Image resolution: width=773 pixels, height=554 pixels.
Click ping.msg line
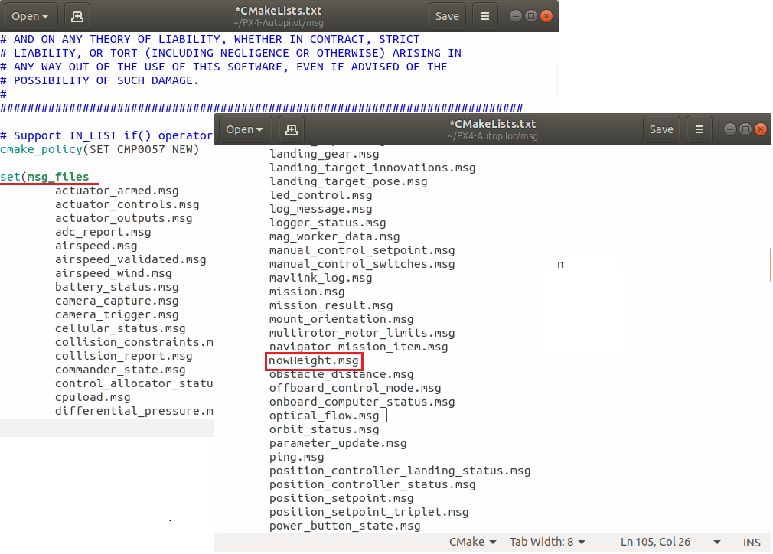[296, 458]
